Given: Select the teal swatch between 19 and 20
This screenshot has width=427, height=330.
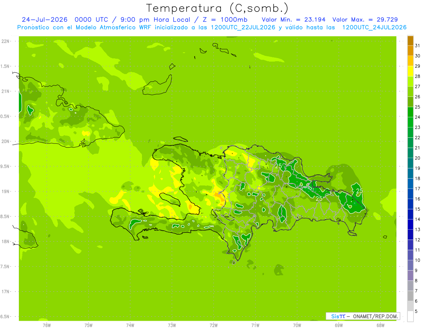Looking at the screenshot, I should point(410,163).
